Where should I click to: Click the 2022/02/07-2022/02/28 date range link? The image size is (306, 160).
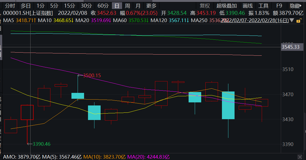[255, 20]
